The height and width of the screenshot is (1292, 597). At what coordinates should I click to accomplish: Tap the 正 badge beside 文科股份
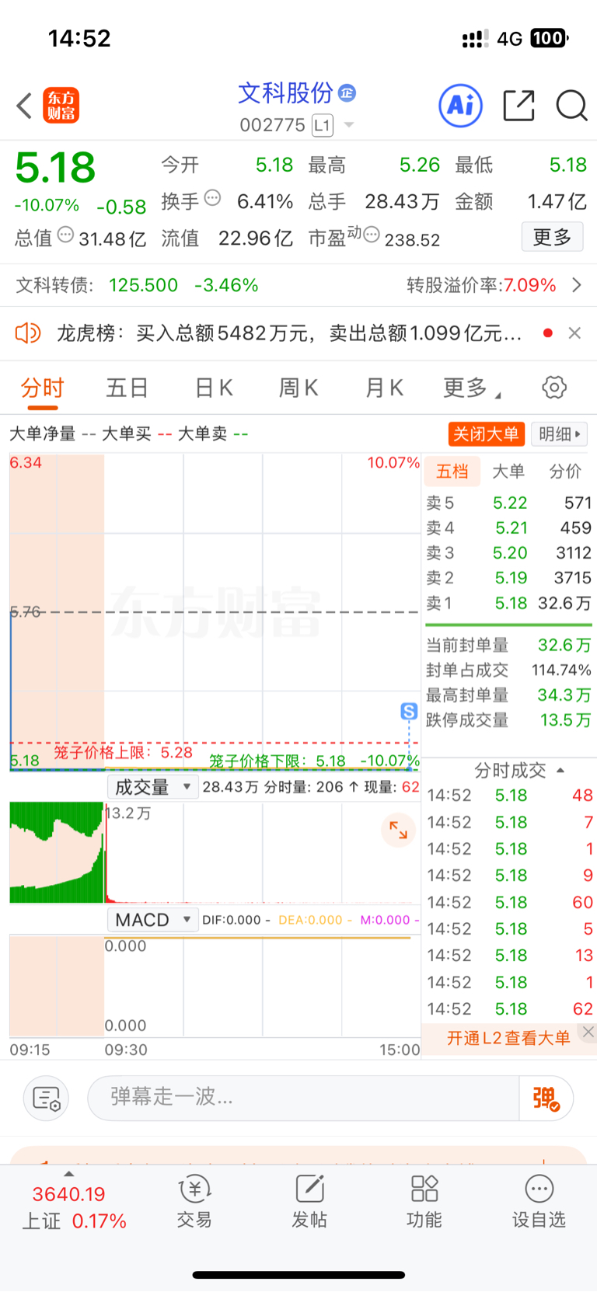click(347, 93)
